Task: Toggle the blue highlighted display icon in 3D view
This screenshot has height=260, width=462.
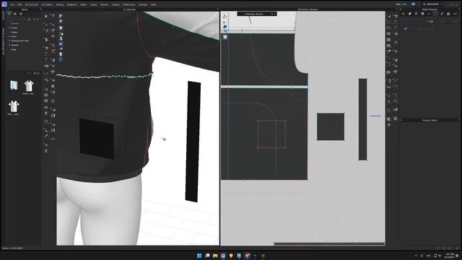Action: 61,44
